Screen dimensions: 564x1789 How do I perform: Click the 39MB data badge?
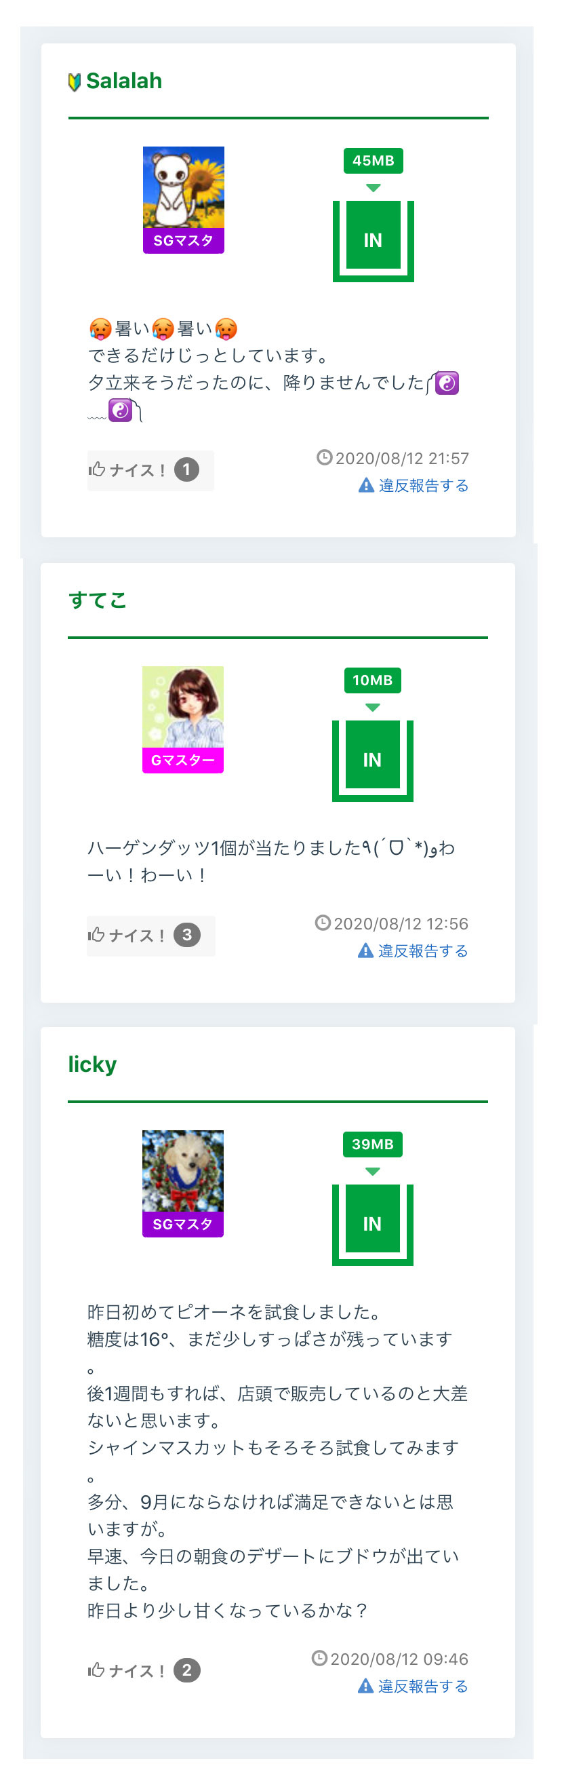coord(373,1144)
